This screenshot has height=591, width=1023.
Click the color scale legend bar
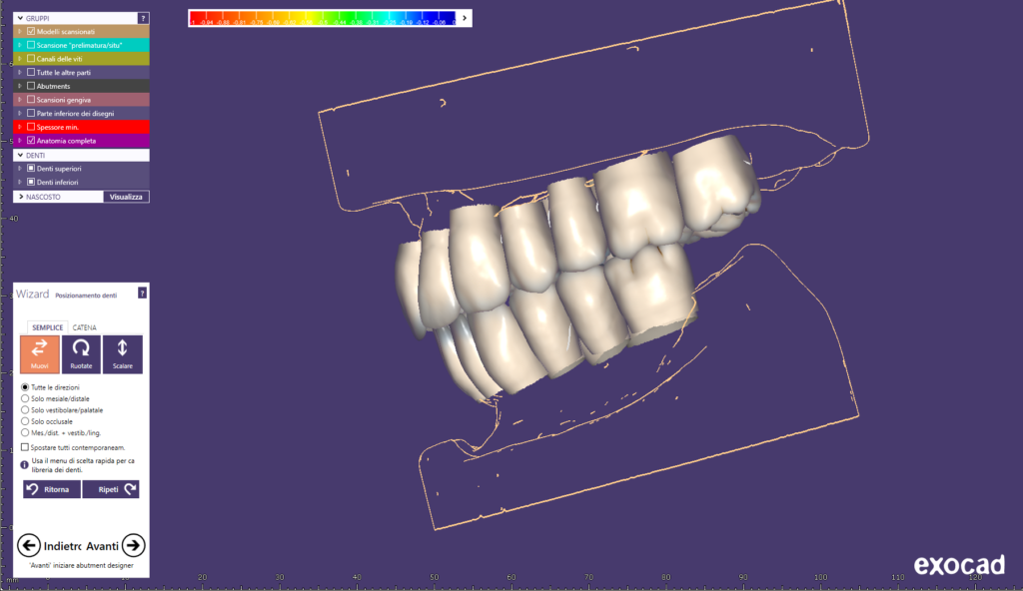click(323, 18)
